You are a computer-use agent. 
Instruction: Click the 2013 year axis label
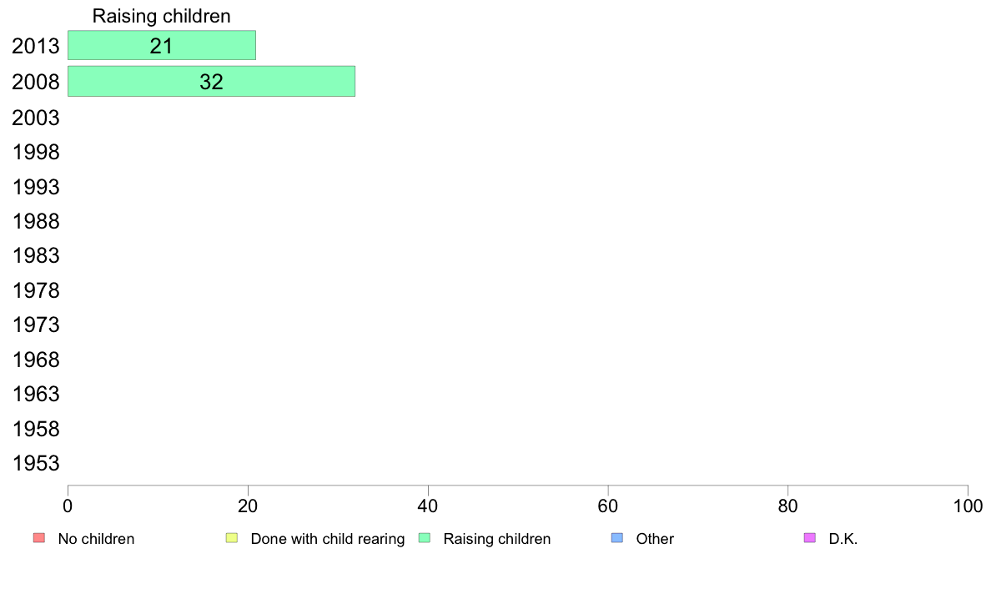point(35,46)
